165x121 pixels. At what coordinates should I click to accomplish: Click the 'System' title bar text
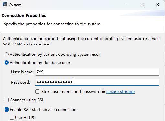(15, 5)
